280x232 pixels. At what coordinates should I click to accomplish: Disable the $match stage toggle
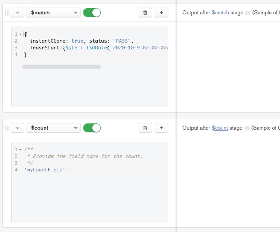tap(92, 13)
